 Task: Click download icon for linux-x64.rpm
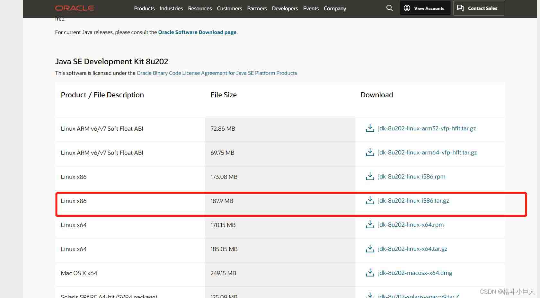tap(370, 224)
